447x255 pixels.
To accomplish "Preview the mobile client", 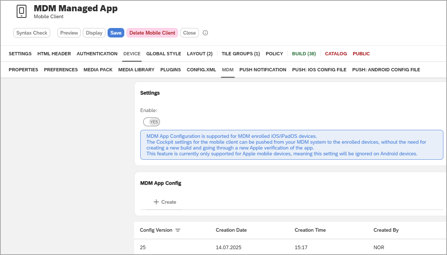I will pyautogui.click(x=69, y=33).
